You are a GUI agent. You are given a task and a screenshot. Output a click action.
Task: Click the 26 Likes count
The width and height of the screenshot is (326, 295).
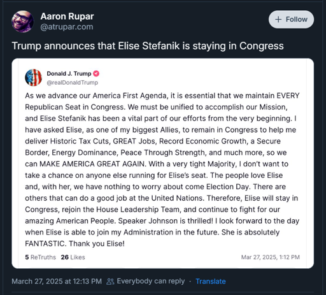73,257
